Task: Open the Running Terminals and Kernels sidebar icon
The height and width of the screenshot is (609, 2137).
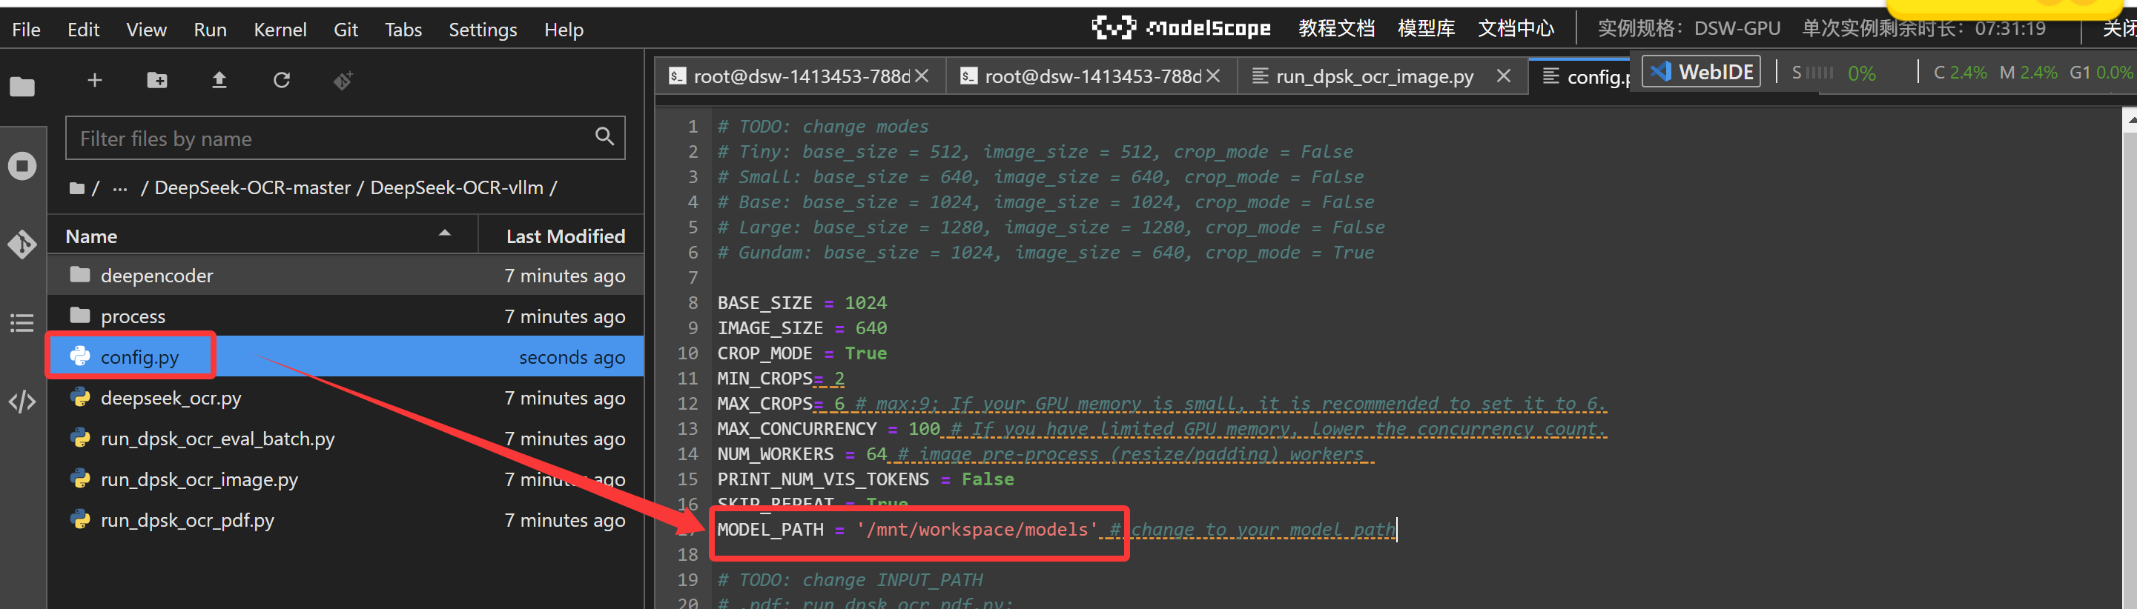Action: pyautogui.click(x=22, y=166)
